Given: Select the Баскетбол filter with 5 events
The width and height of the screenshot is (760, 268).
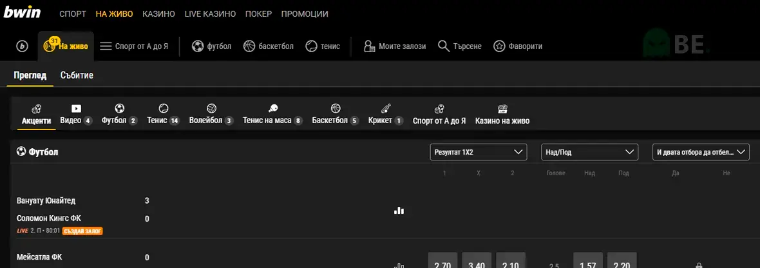Looking at the screenshot, I should tap(336, 115).
